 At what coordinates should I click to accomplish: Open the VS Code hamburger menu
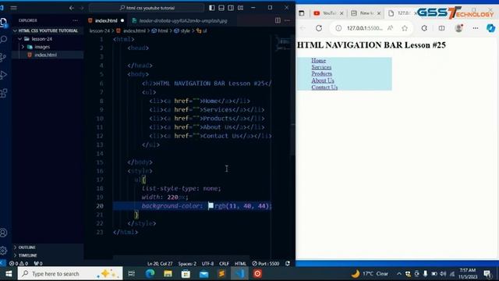(x=14, y=8)
